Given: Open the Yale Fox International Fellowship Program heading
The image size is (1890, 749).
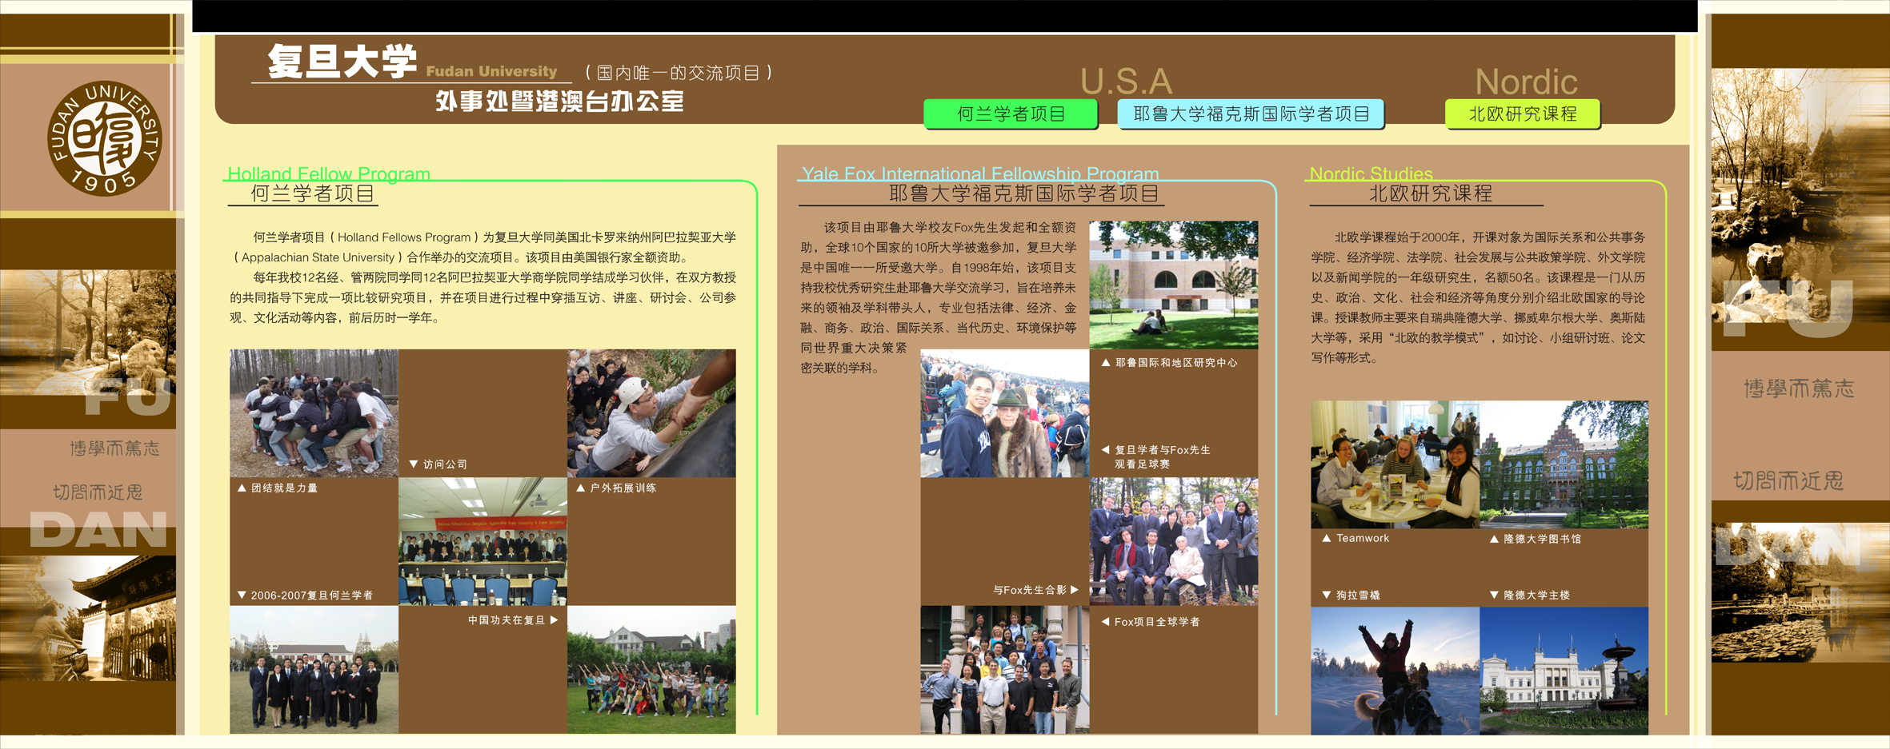Looking at the screenshot, I should [x=980, y=173].
